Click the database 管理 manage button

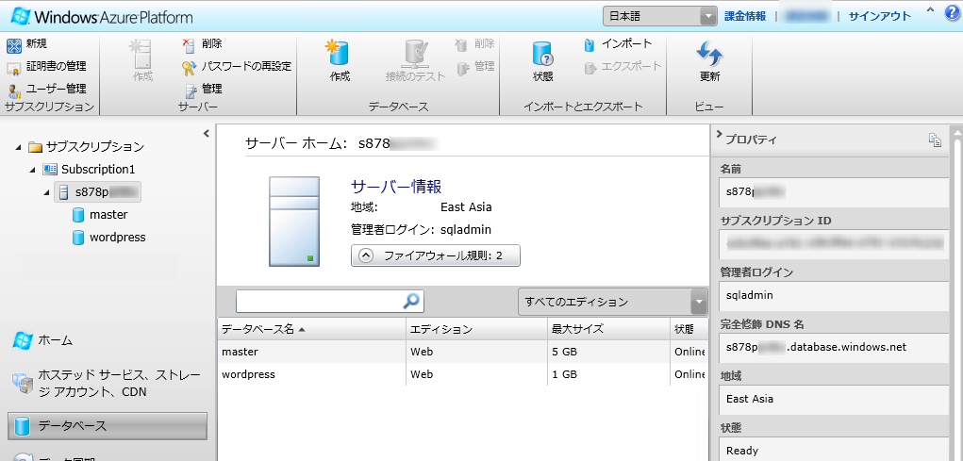pyautogui.click(x=474, y=66)
